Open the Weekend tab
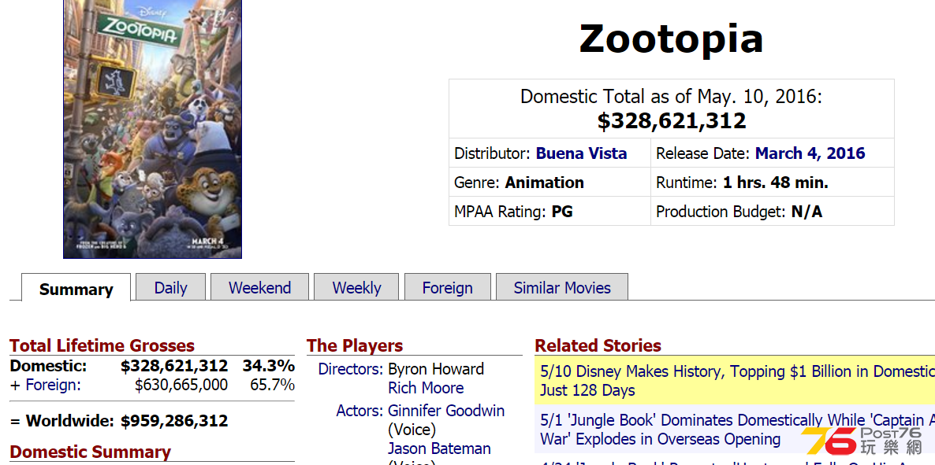This screenshot has width=935, height=465. click(259, 287)
